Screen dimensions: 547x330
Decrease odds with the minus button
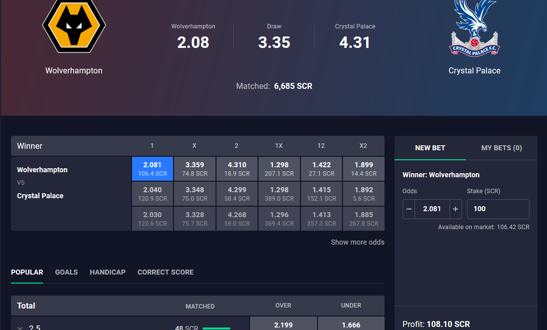click(409, 209)
